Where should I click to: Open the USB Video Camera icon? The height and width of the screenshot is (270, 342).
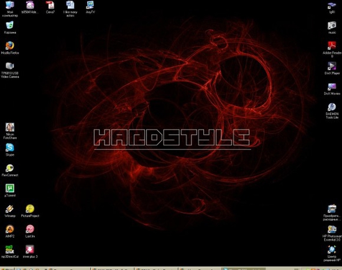click(10, 70)
